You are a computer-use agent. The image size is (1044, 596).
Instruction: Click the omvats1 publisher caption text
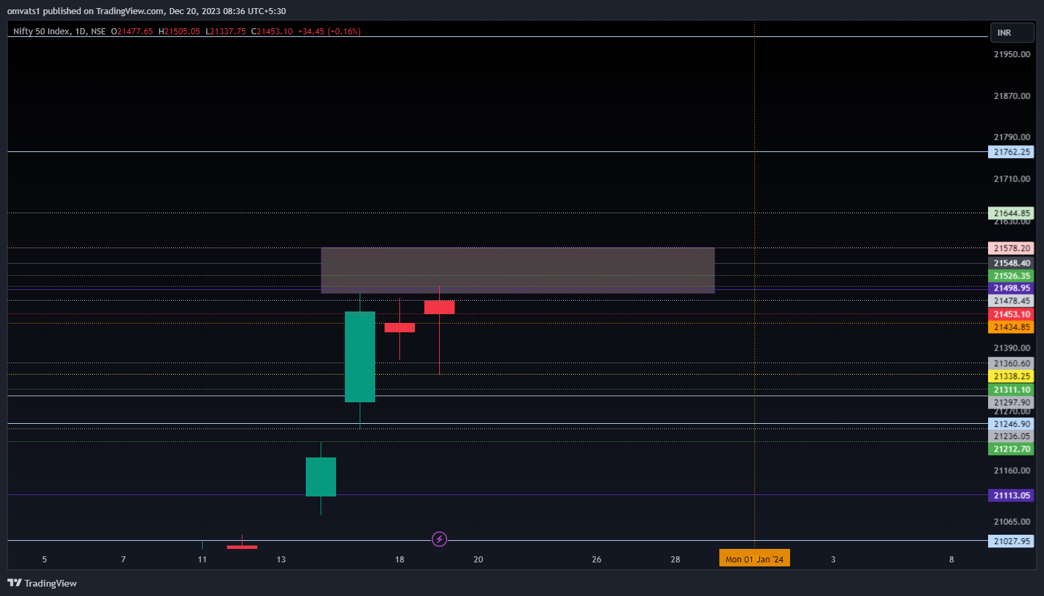tap(146, 11)
